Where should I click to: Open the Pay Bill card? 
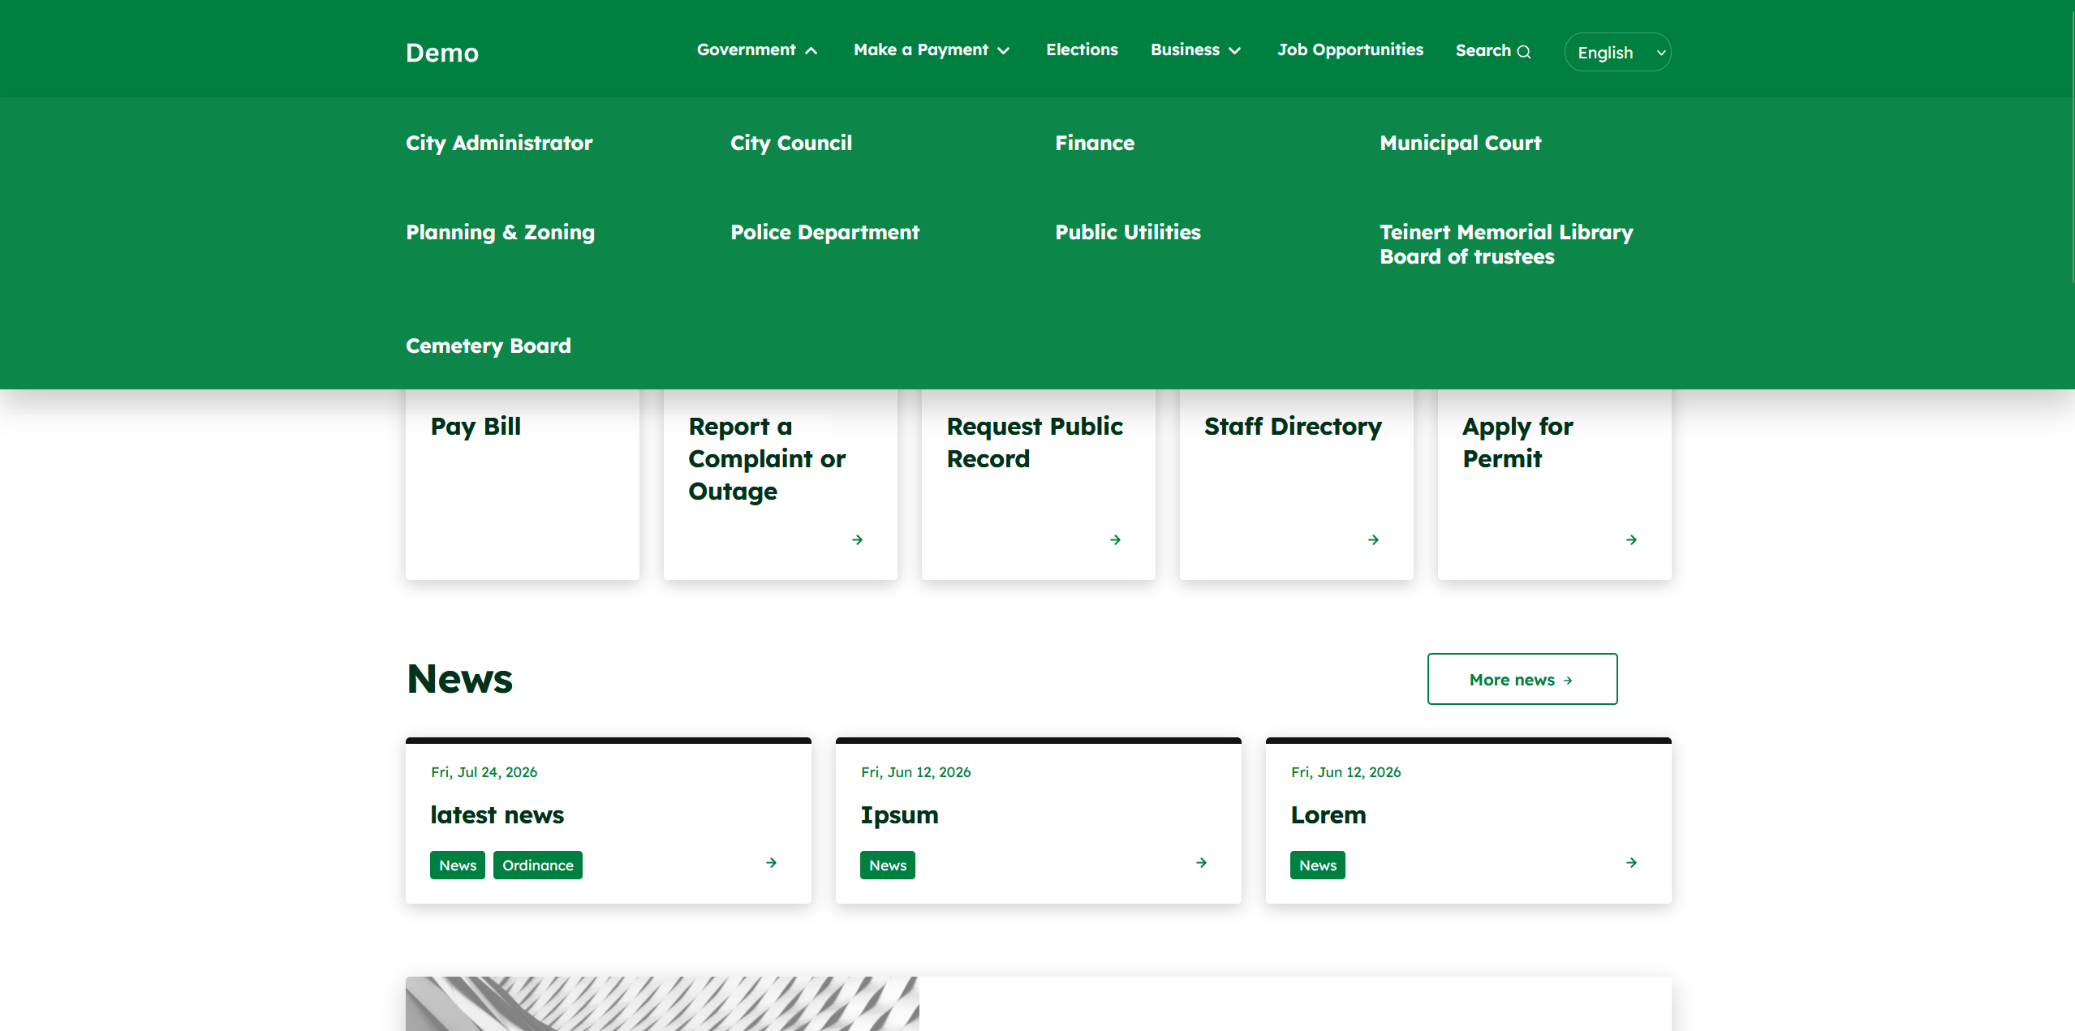pyautogui.click(x=522, y=484)
